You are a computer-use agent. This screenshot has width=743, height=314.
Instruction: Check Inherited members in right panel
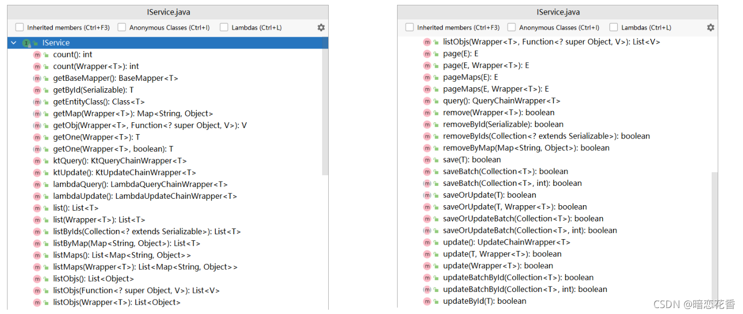tap(409, 27)
